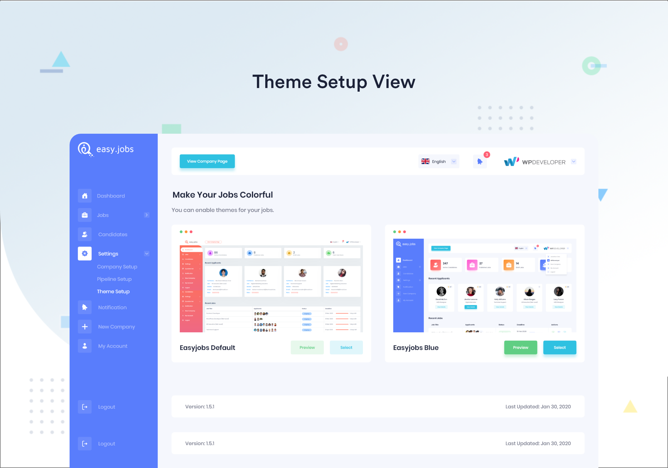Preview the Easyjobs Default theme
Image resolution: width=668 pixels, height=468 pixels.
tap(307, 348)
